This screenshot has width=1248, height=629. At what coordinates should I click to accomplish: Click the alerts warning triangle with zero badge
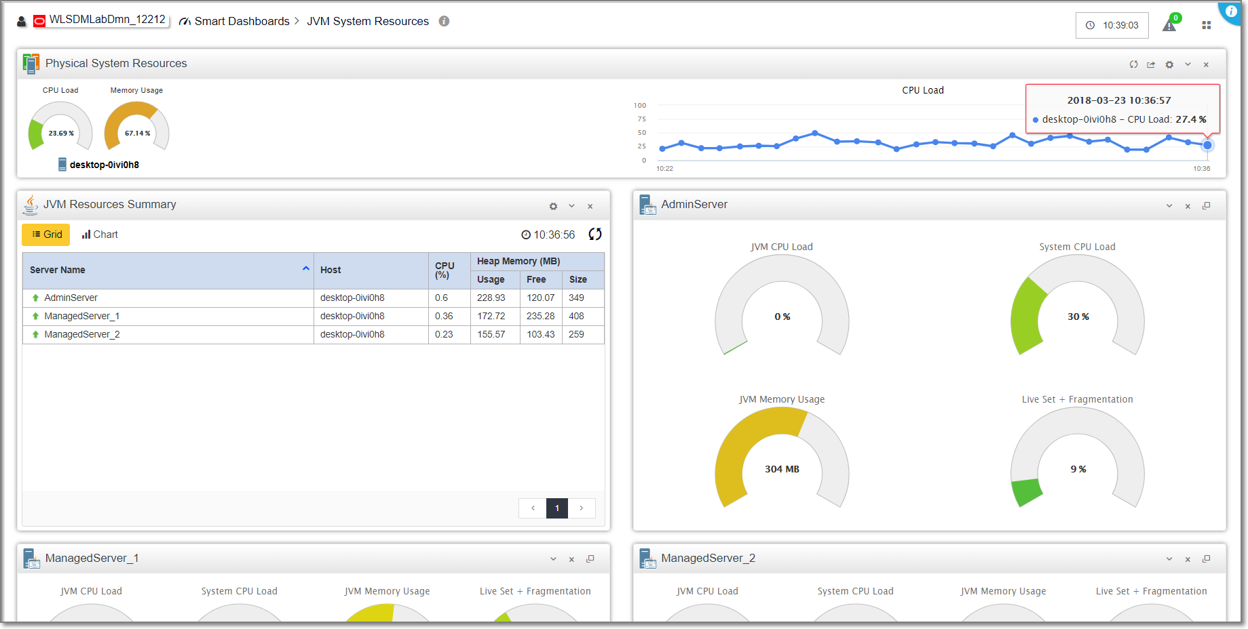point(1169,24)
